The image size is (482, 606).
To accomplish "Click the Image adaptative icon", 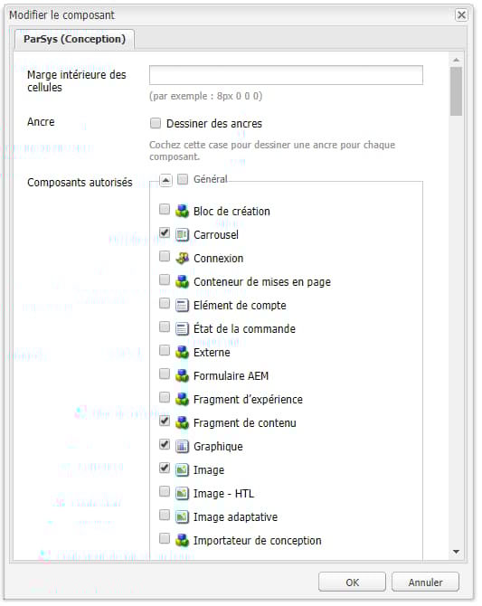I will pyautogui.click(x=182, y=517).
